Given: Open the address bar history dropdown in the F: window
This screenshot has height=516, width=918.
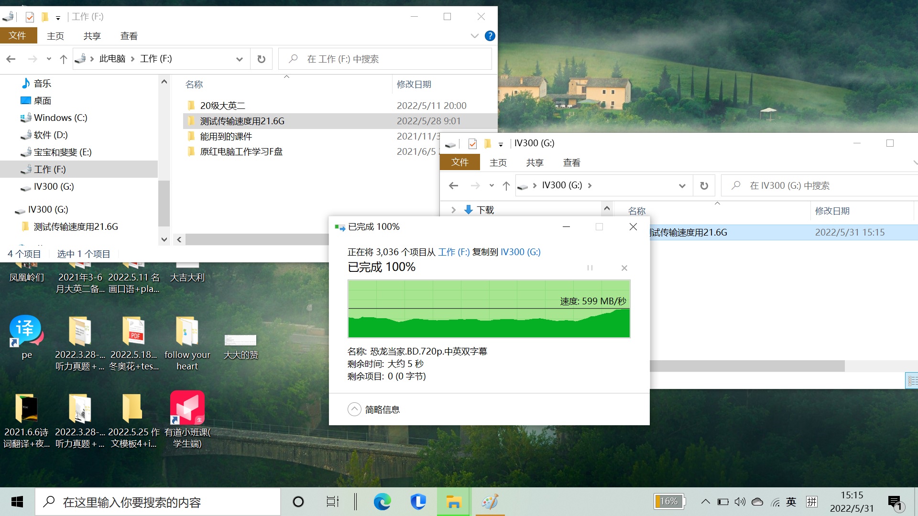Looking at the screenshot, I should click(239, 59).
